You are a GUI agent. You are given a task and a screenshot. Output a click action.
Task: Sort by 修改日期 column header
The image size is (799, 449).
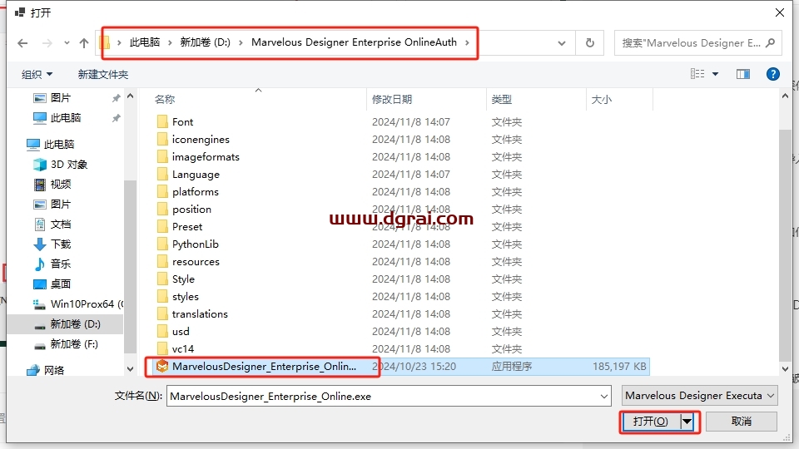click(x=392, y=100)
